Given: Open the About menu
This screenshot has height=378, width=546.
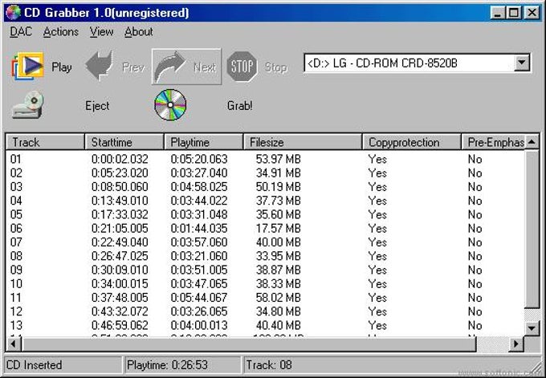Looking at the screenshot, I should tap(139, 31).
